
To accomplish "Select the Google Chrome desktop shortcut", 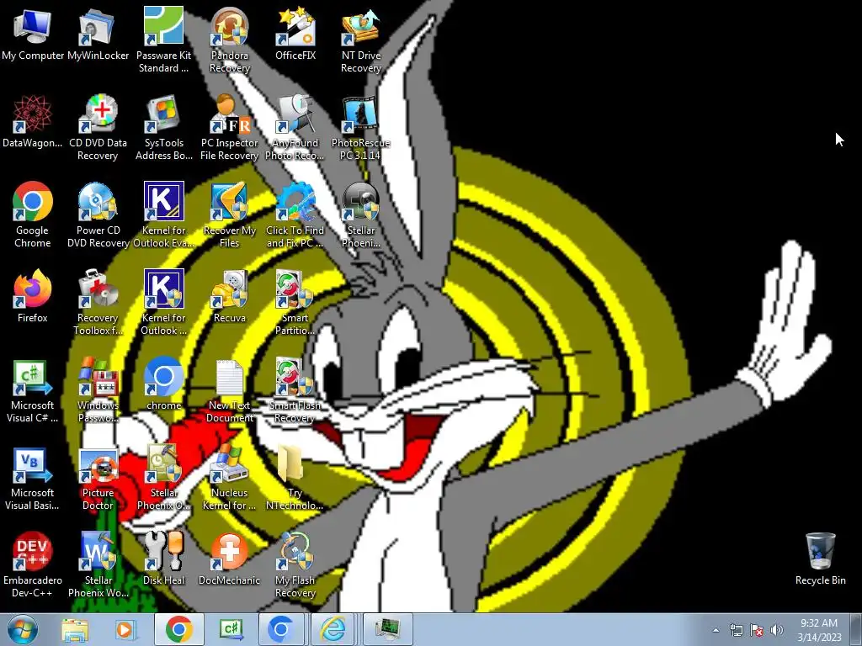I will (x=33, y=214).
